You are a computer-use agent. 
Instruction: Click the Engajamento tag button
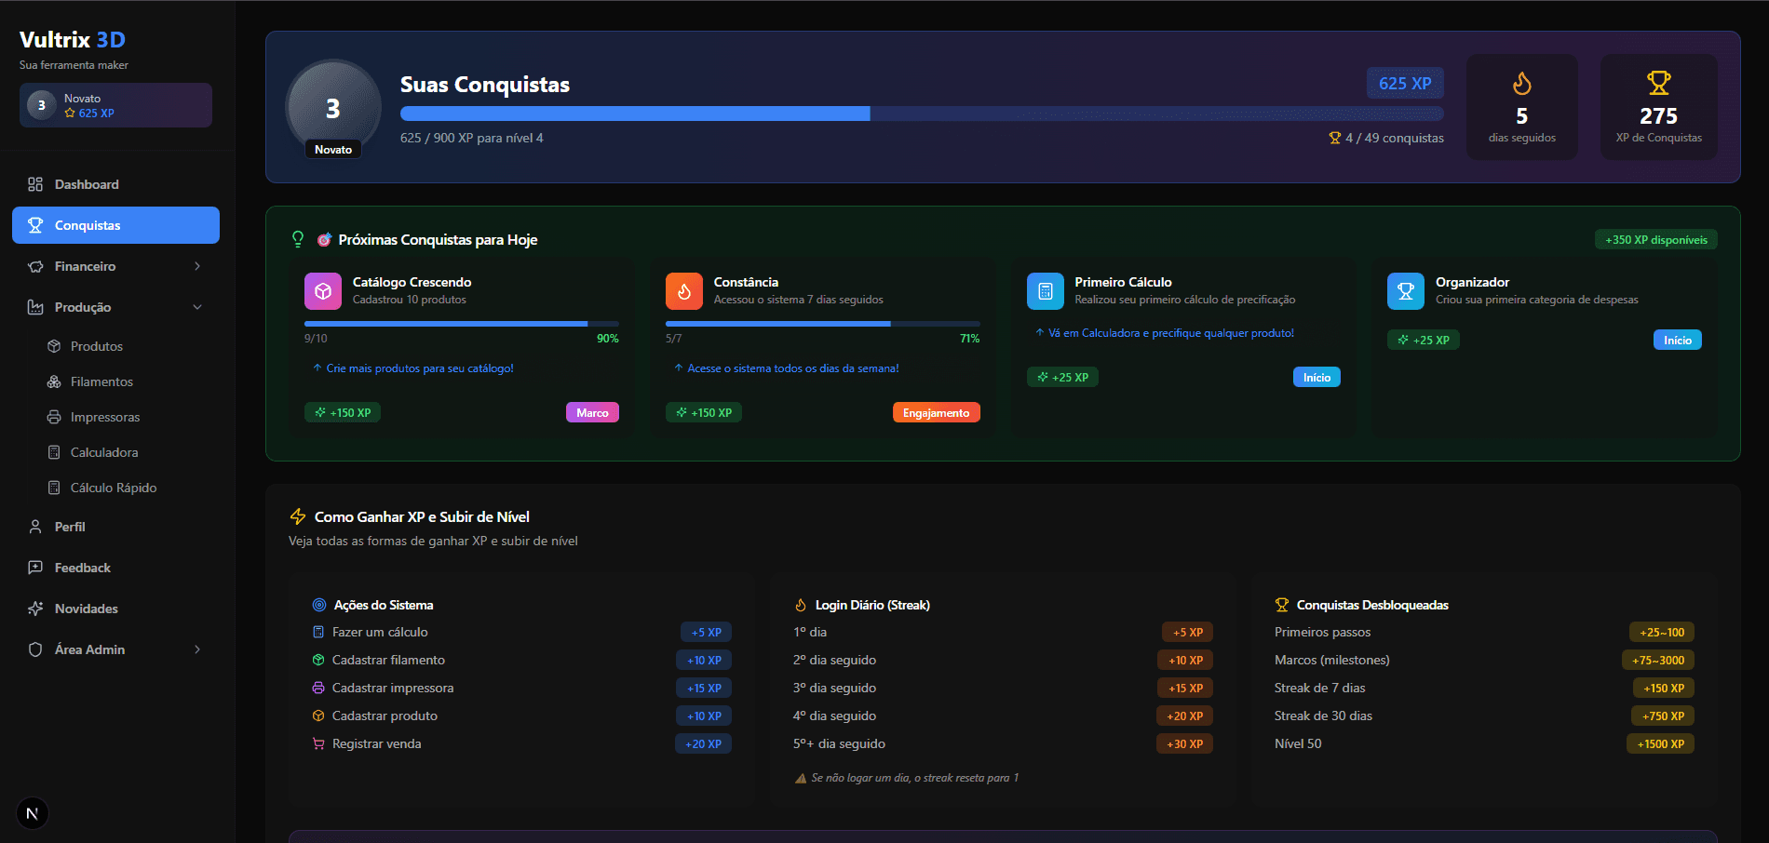(x=936, y=412)
